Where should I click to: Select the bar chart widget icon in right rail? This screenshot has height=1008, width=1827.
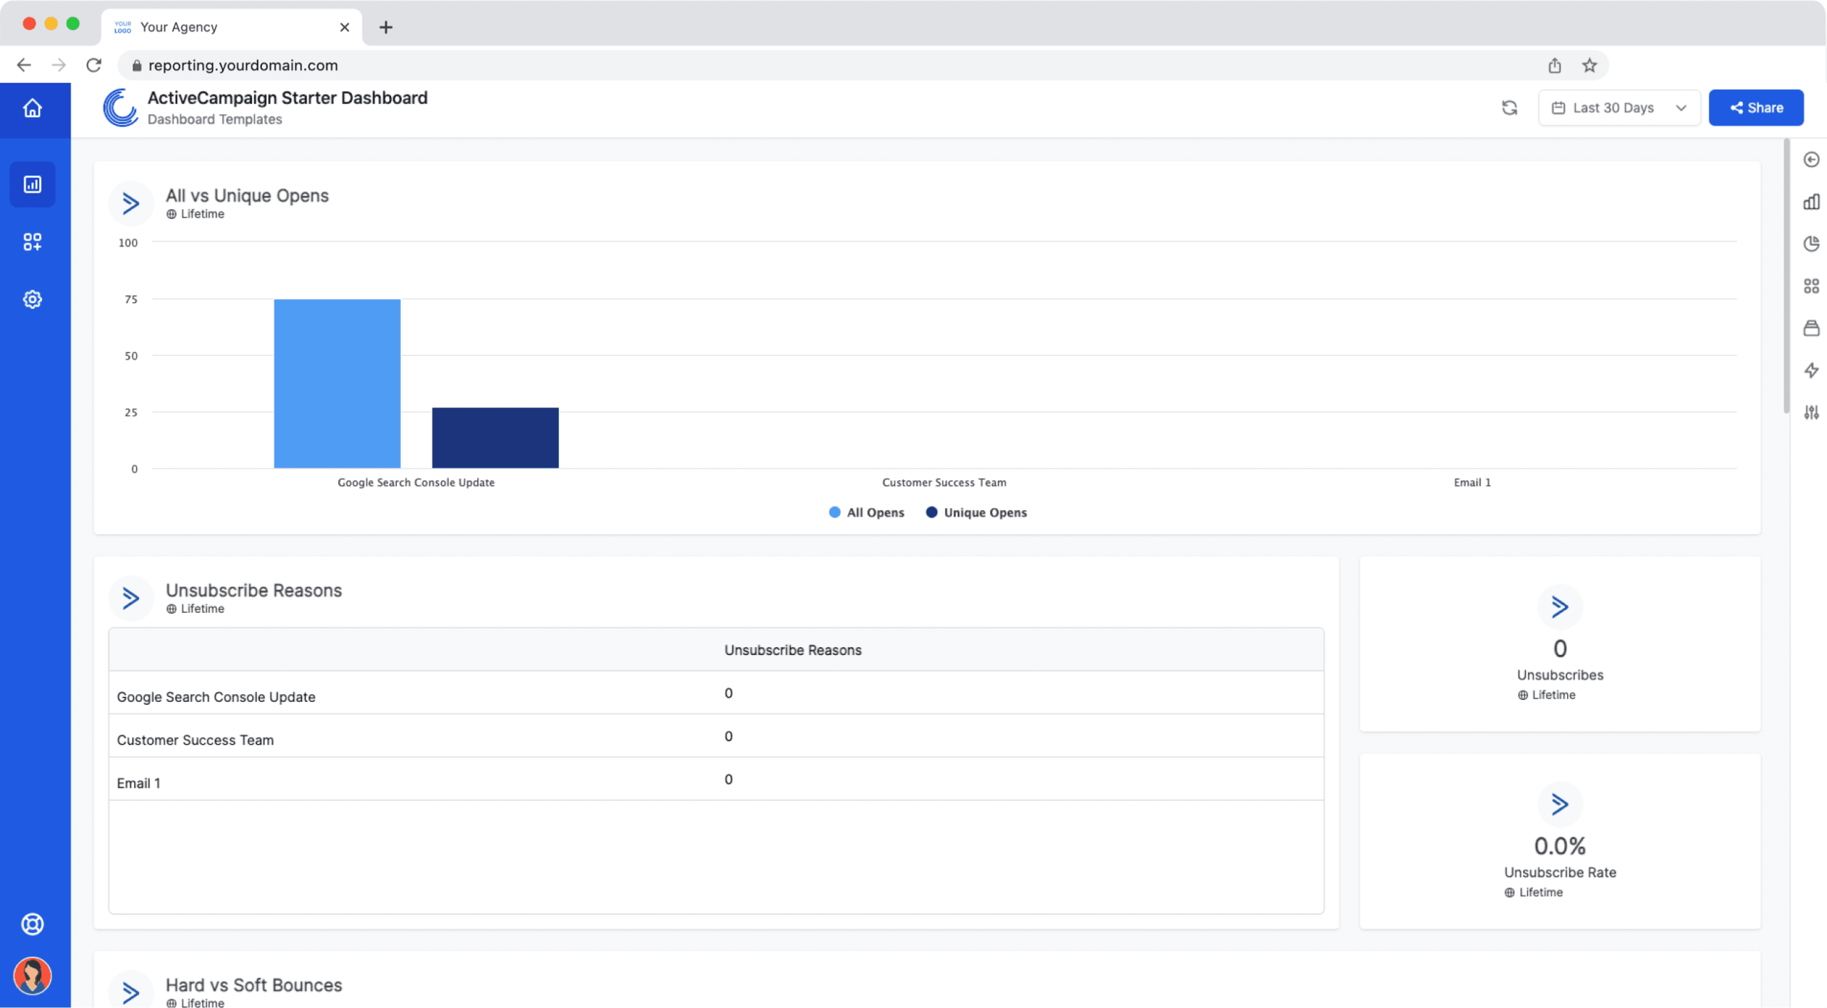[1811, 202]
